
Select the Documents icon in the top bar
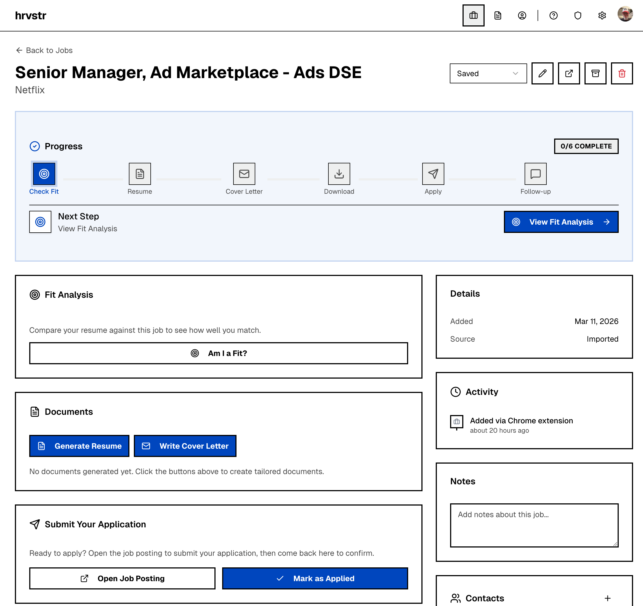[x=498, y=15]
